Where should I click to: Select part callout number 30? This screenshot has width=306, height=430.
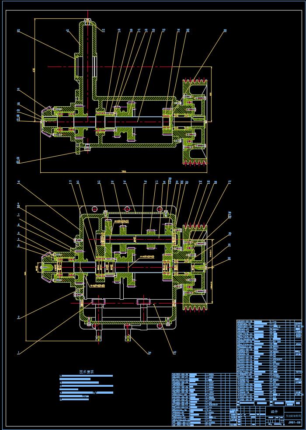pyautogui.click(x=229, y=234)
